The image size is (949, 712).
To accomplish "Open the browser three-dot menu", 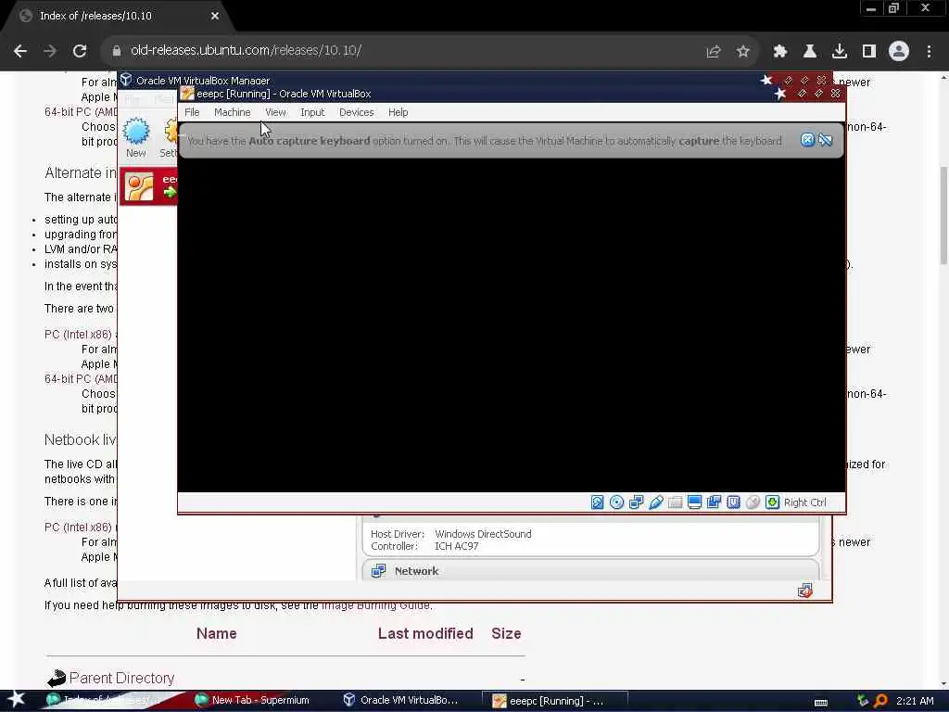I will click(929, 52).
